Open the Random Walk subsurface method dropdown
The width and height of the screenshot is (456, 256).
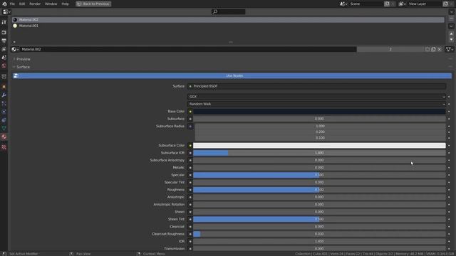(316, 104)
